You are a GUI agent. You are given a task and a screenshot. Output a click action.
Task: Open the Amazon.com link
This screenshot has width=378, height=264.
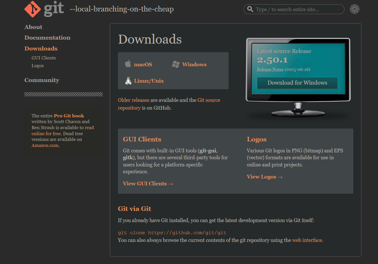click(x=45, y=145)
